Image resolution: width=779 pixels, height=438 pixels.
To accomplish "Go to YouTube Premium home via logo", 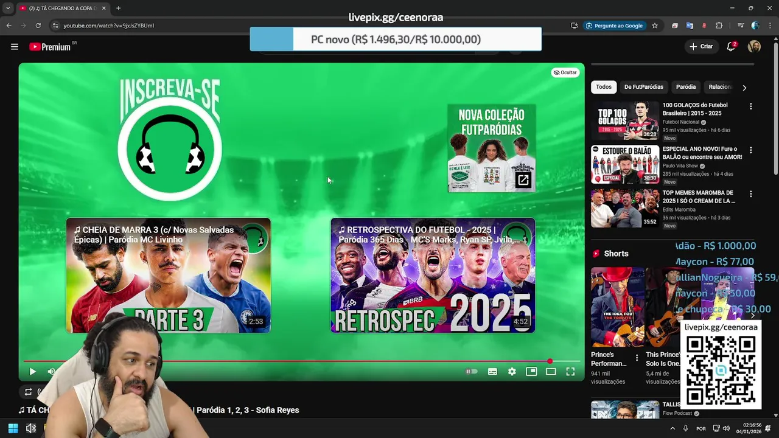I will (x=50, y=47).
